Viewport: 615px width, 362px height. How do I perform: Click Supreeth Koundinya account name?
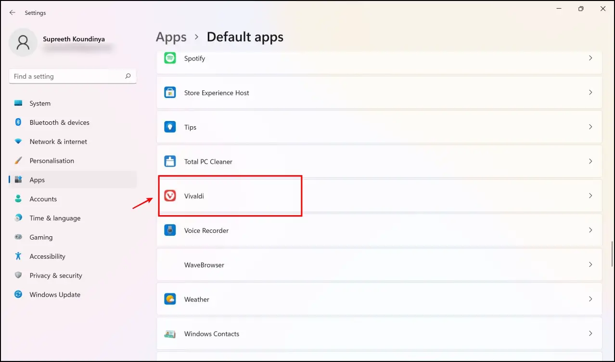[74, 39]
